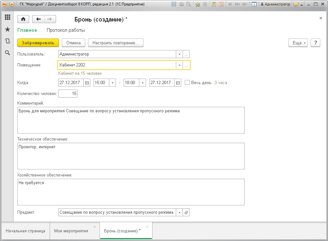Open calendar picker for the end date
328x241 pixels.
[x=178, y=83]
